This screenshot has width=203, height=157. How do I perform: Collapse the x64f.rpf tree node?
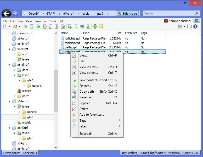coord(9,128)
